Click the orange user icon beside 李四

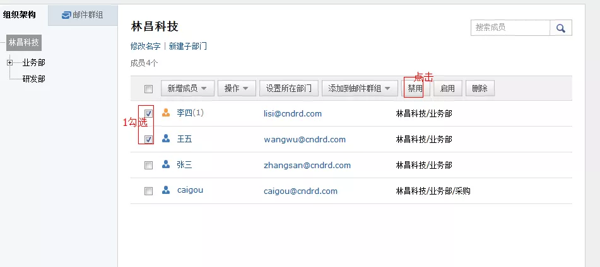tap(166, 113)
